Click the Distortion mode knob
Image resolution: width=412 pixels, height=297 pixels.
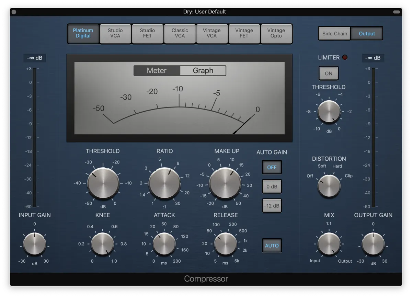point(329,186)
